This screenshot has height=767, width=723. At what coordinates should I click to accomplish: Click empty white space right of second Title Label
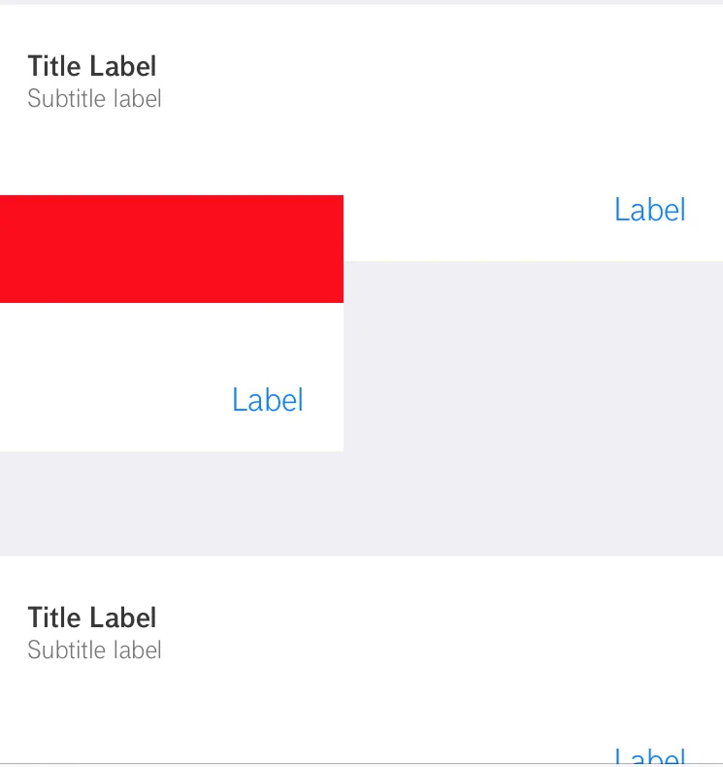coord(437,621)
